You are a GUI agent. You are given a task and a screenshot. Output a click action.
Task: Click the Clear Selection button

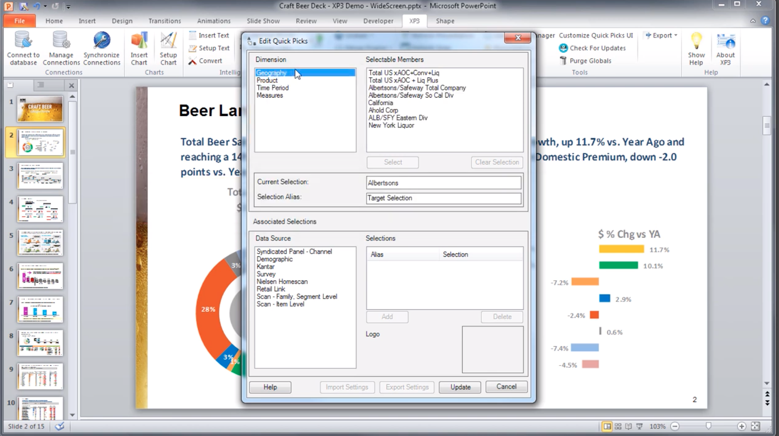(497, 162)
